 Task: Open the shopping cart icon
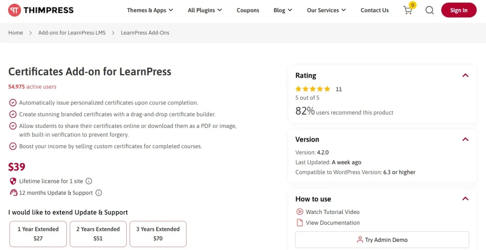point(408,10)
